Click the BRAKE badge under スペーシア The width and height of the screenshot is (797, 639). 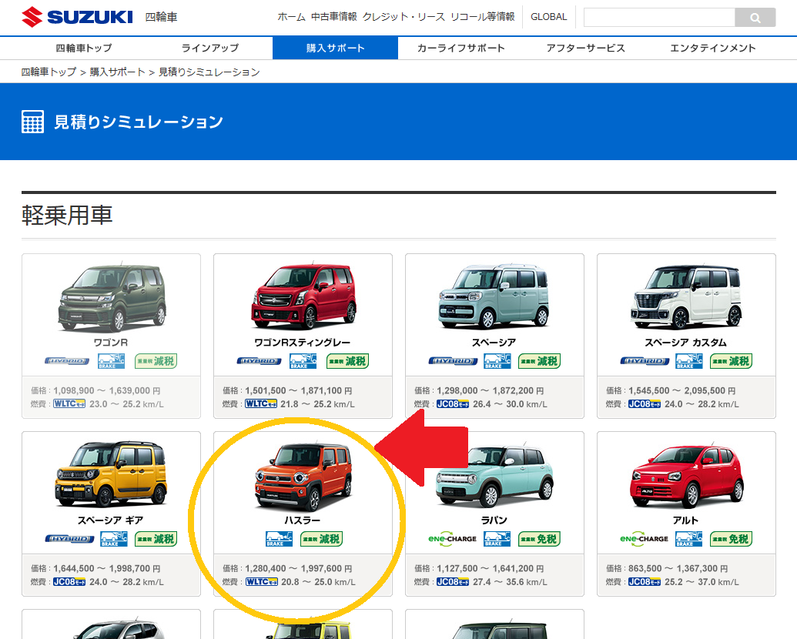[497, 361]
